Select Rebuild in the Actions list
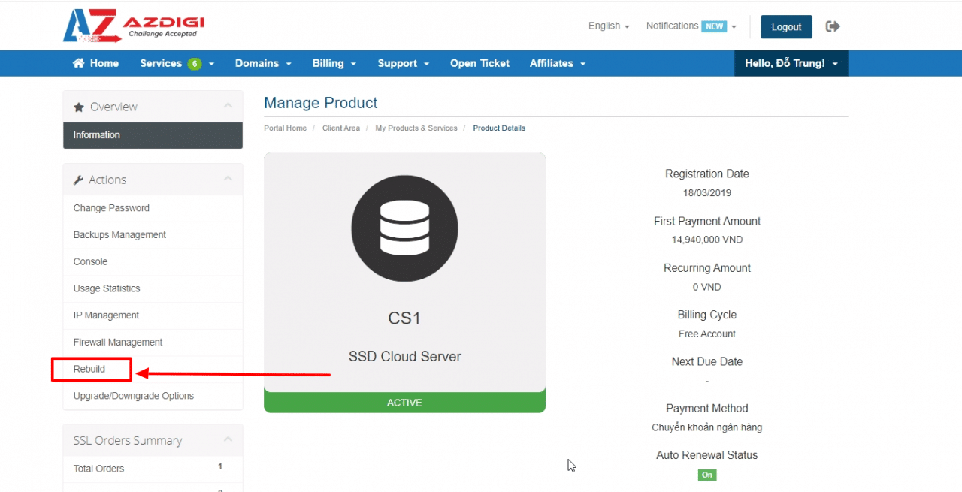Image resolution: width=962 pixels, height=492 pixels. click(x=89, y=369)
